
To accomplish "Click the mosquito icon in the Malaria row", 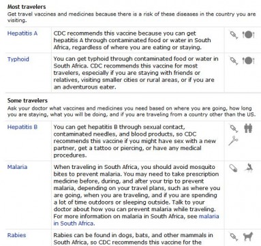I will coord(249,168).
